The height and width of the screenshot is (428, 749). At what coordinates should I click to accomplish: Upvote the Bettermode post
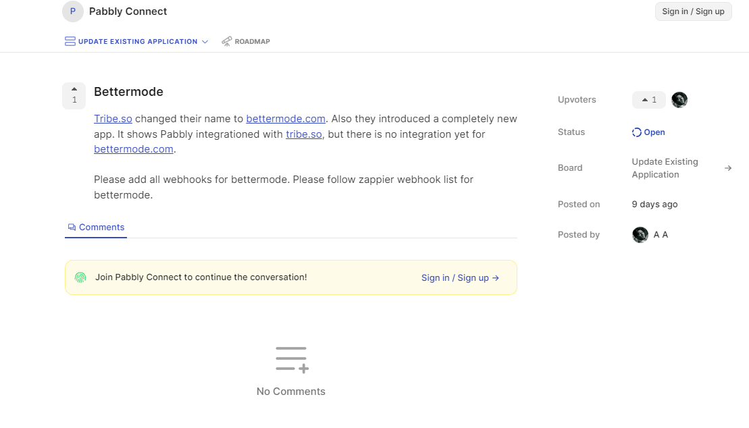(x=74, y=96)
